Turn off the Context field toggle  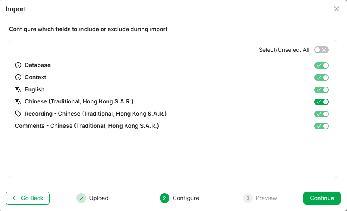point(322,78)
